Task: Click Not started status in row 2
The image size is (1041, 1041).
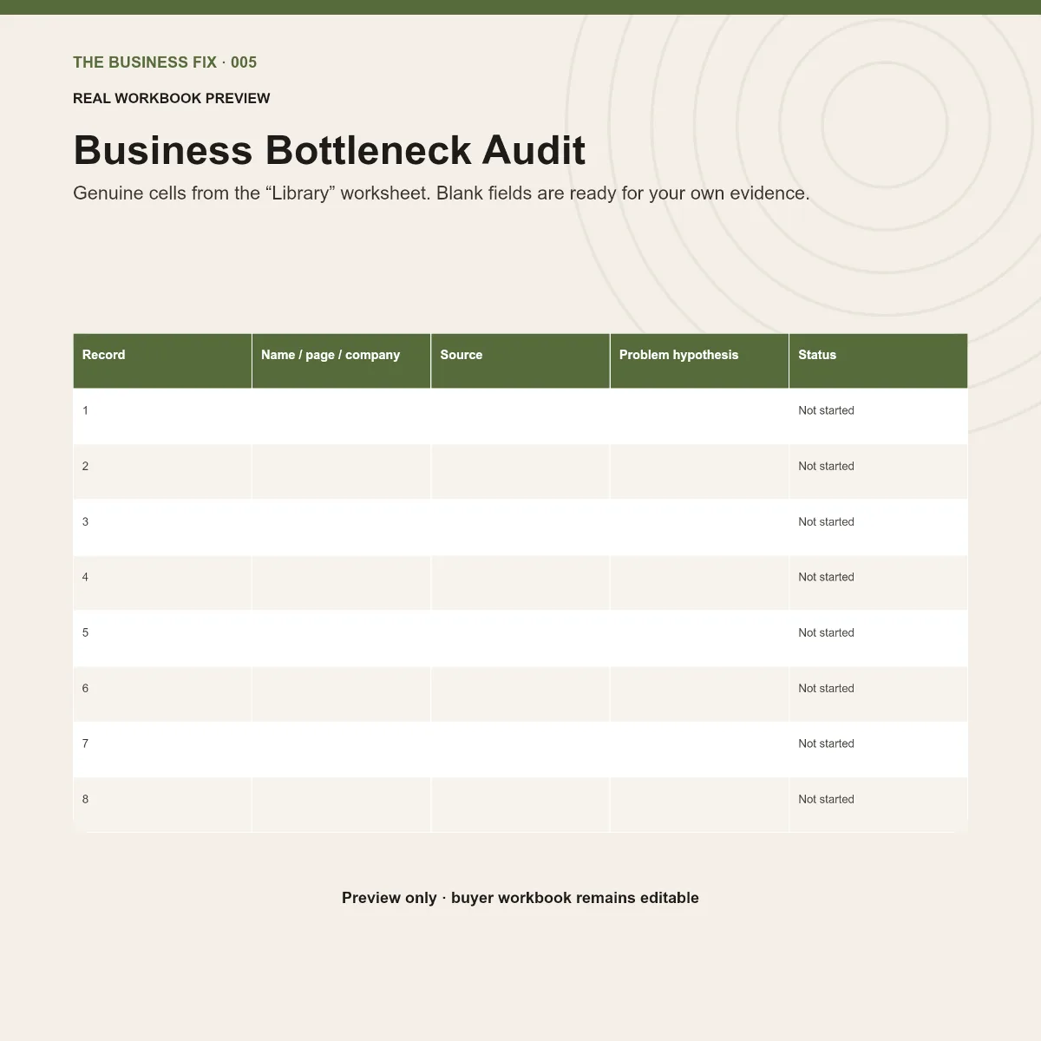Action: [826, 466]
